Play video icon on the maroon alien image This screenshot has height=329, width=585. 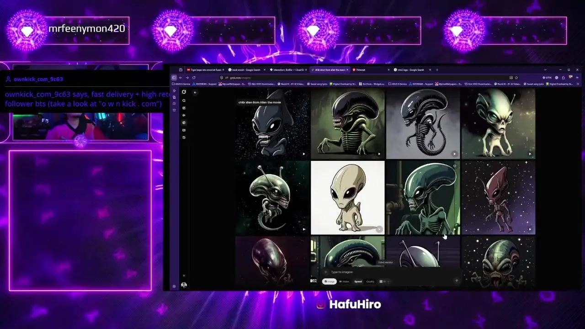click(529, 229)
